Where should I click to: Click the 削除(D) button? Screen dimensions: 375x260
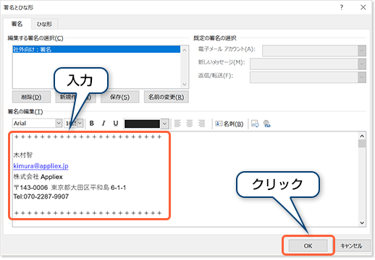coord(31,97)
